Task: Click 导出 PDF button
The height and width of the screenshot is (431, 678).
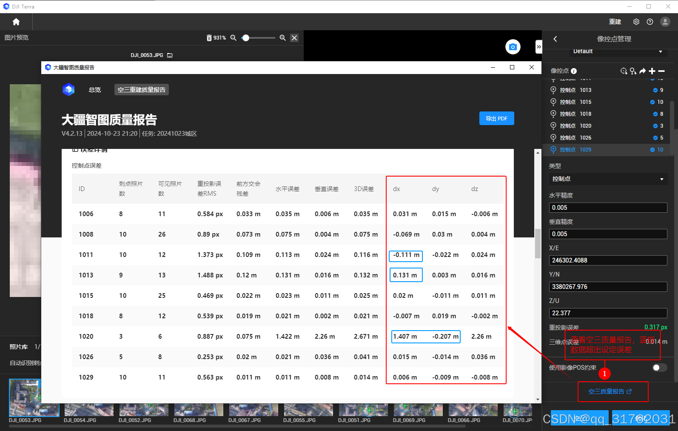Action: (x=497, y=118)
